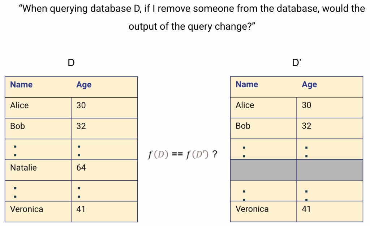Select age 41 in table D

coord(104,212)
